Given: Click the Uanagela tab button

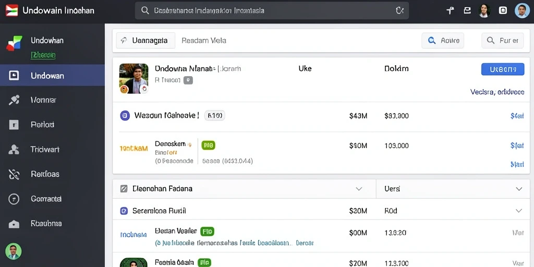Looking at the screenshot, I should pos(145,41).
